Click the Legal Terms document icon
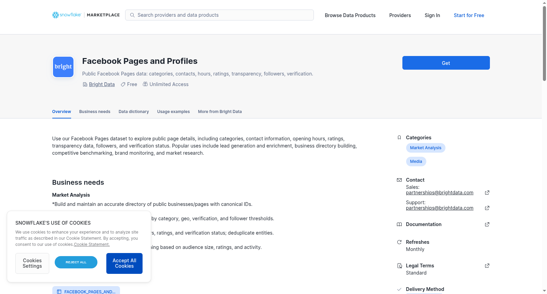The image size is (547, 294). click(x=399, y=266)
